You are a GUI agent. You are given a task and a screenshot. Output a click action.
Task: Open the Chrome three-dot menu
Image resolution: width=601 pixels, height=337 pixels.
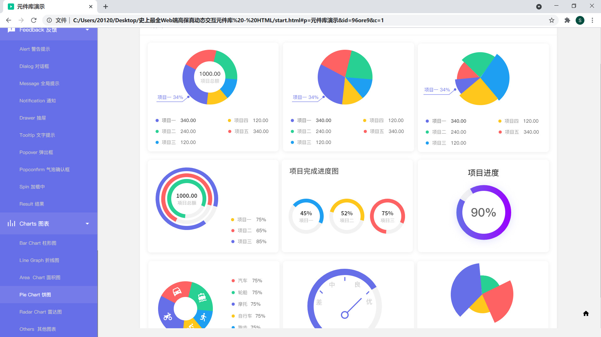click(592, 20)
